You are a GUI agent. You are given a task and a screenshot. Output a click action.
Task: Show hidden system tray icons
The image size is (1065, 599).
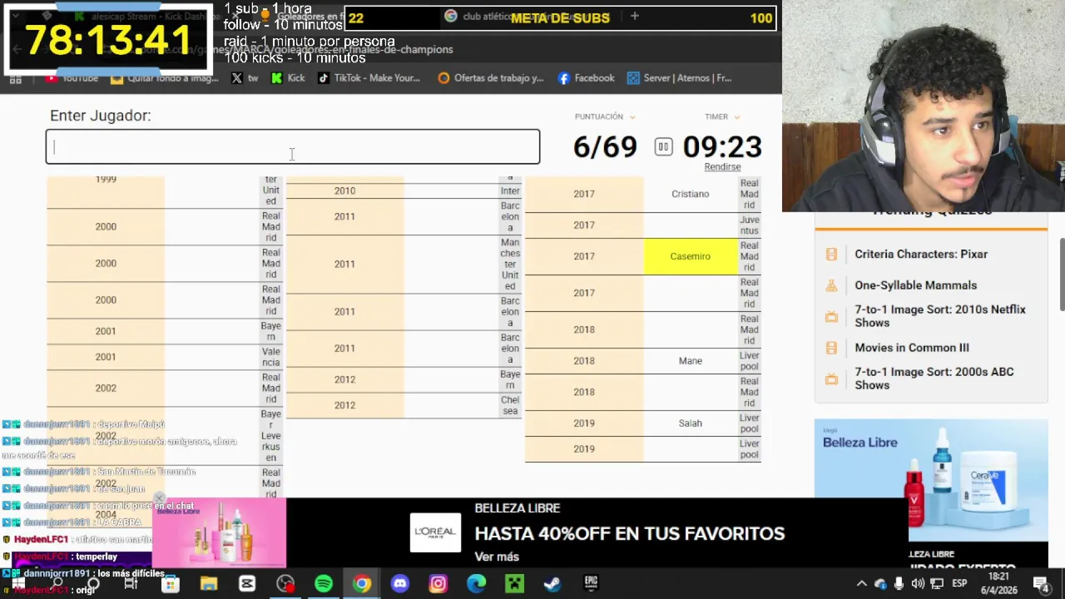pyautogui.click(x=862, y=584)
